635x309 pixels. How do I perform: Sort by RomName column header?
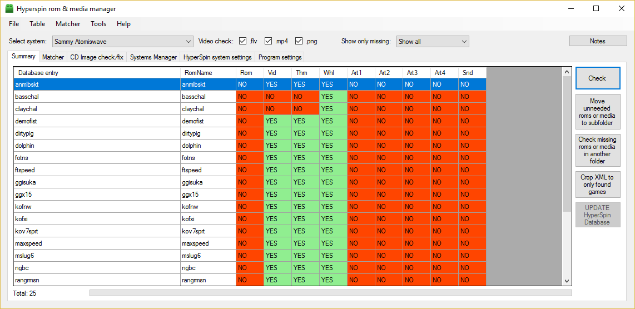208,72
